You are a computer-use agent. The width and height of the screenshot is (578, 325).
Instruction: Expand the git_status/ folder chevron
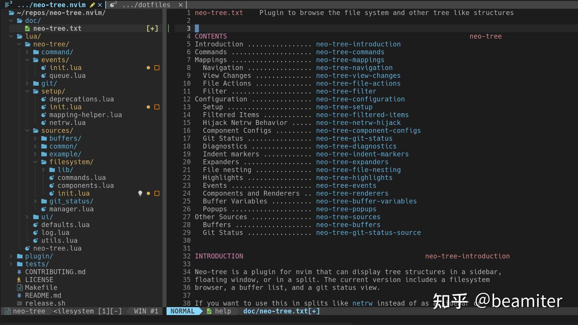coord(35,201)
